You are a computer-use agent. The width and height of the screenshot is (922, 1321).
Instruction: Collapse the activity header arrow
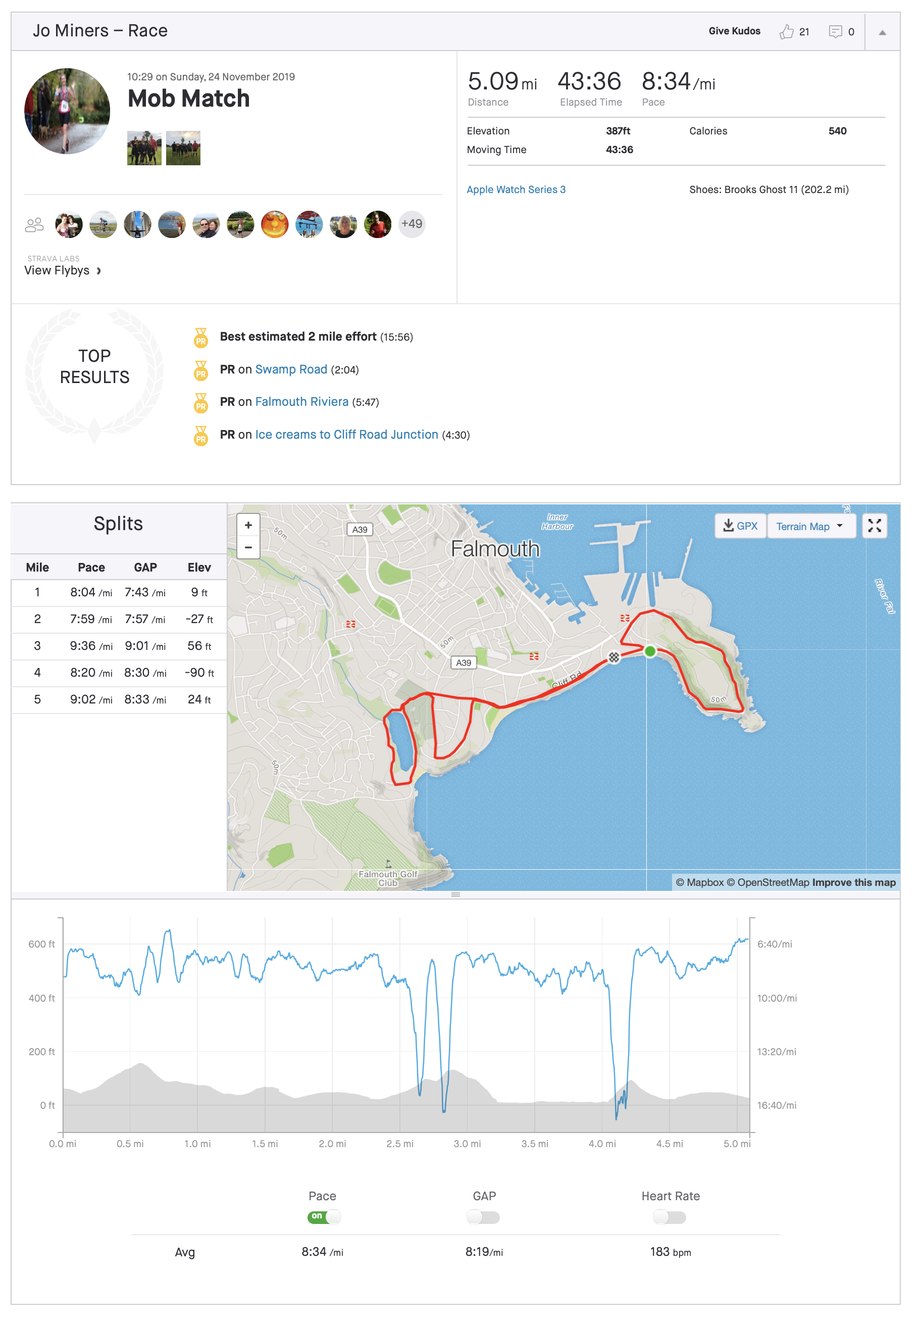(x=882, y=32)
